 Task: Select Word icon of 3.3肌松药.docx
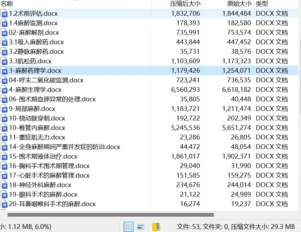click(4, 61)
